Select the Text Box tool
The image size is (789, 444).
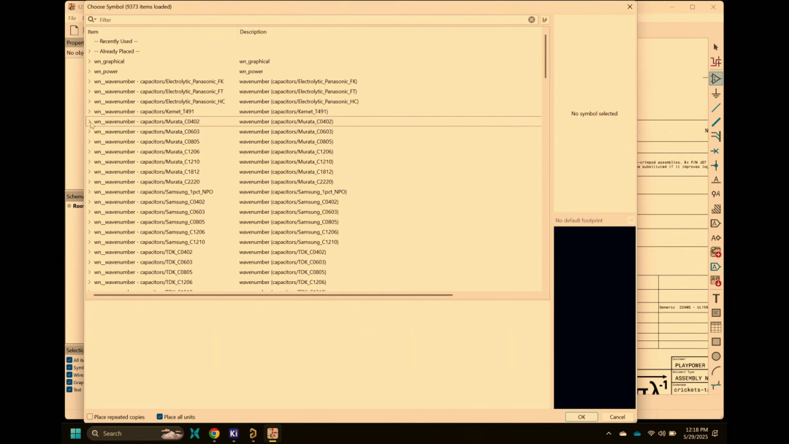715,313
